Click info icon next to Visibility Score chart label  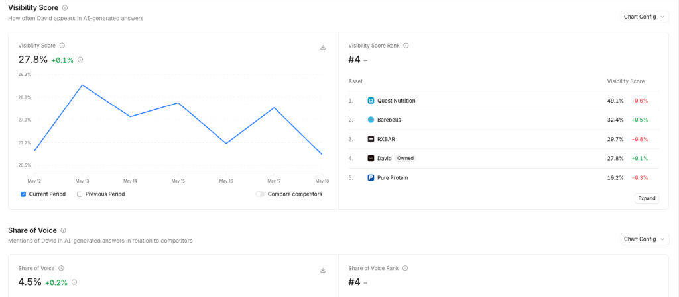pos(62,46)
